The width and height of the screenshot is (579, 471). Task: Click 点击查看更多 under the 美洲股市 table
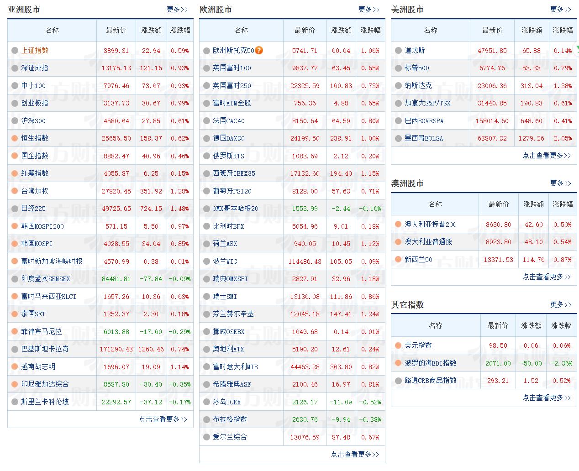[547, 155]
